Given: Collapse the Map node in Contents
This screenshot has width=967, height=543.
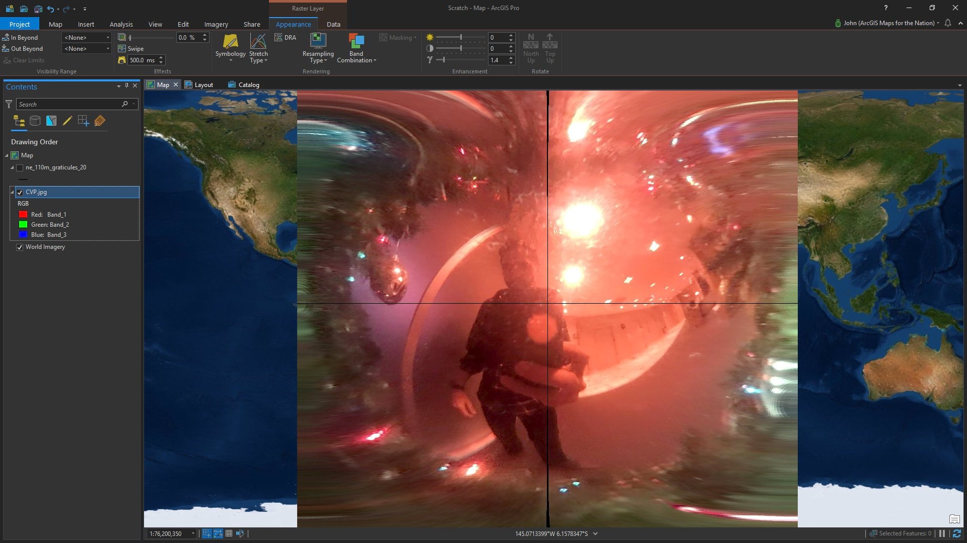Looking at the screenshot, I should pyautogui.click(x=7, y=155).
